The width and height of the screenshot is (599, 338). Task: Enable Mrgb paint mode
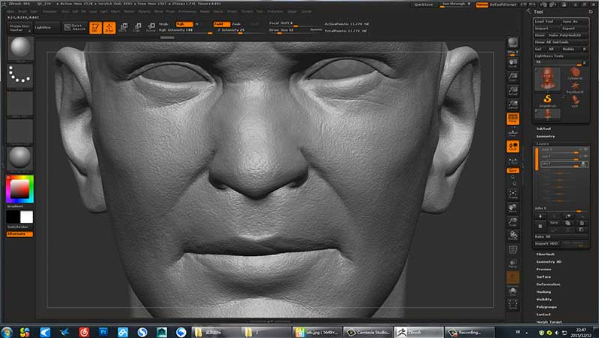[163, 23]
